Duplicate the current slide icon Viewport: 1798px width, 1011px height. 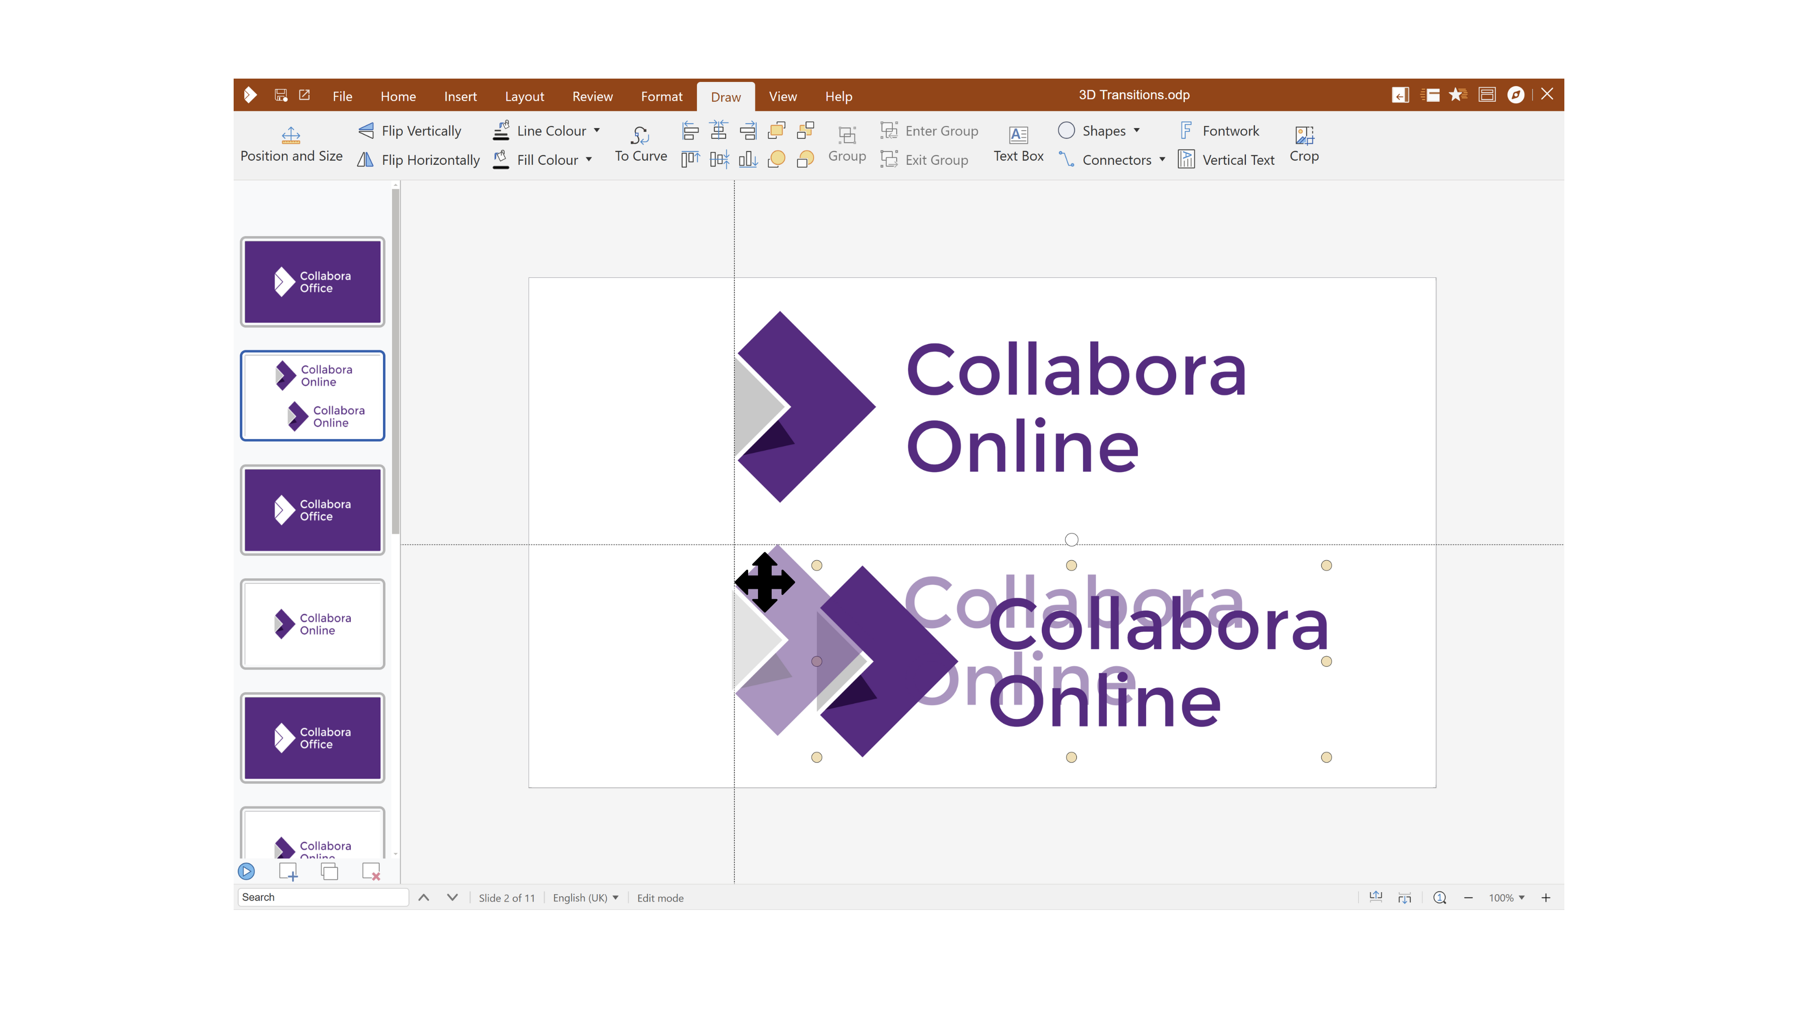[330, 871]
